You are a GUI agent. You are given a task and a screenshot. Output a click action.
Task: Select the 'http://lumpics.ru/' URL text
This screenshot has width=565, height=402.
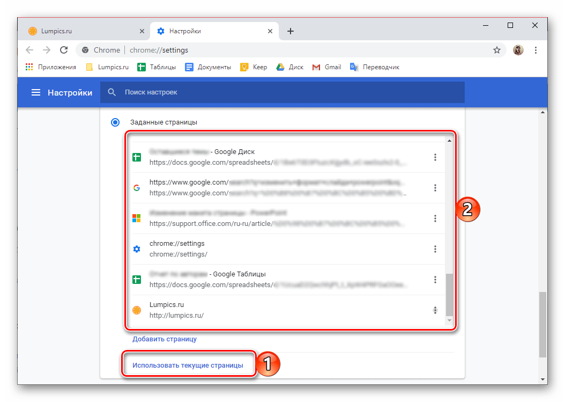coord(176,316)
